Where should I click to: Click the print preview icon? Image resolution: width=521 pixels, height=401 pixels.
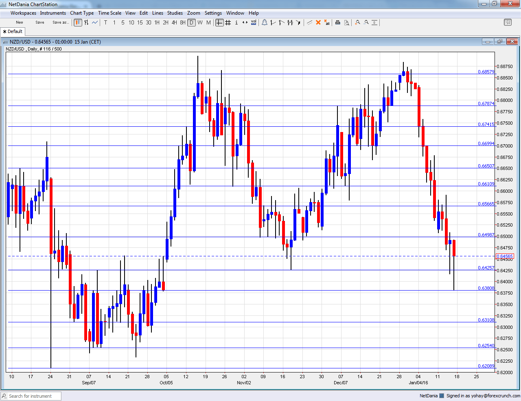coord(346,22)
